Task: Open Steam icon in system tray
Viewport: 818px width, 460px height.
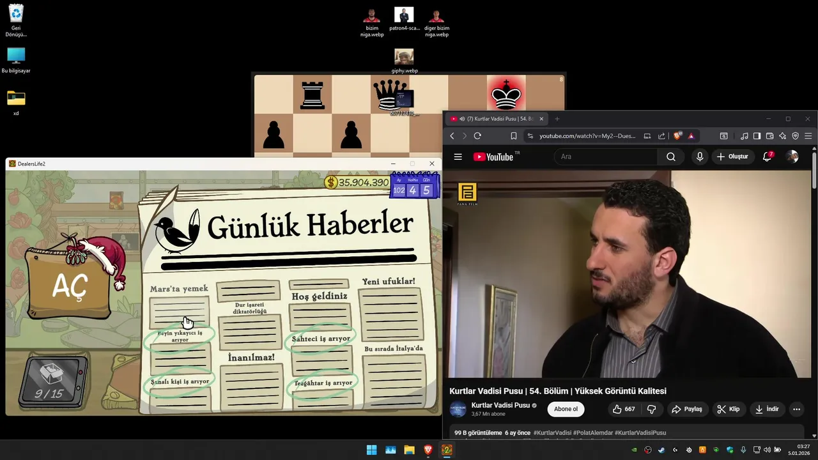Action: (x=661, y=450)
